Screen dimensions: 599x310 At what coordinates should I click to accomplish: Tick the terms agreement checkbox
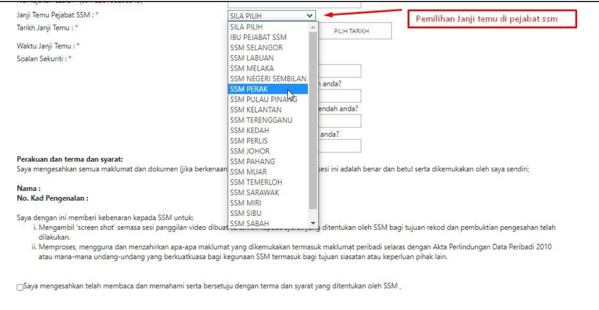(x=20, y=287)
